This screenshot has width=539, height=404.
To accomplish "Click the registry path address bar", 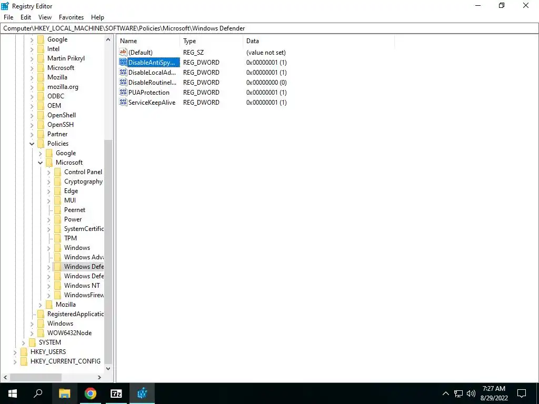I will click(x=269, y=28).
